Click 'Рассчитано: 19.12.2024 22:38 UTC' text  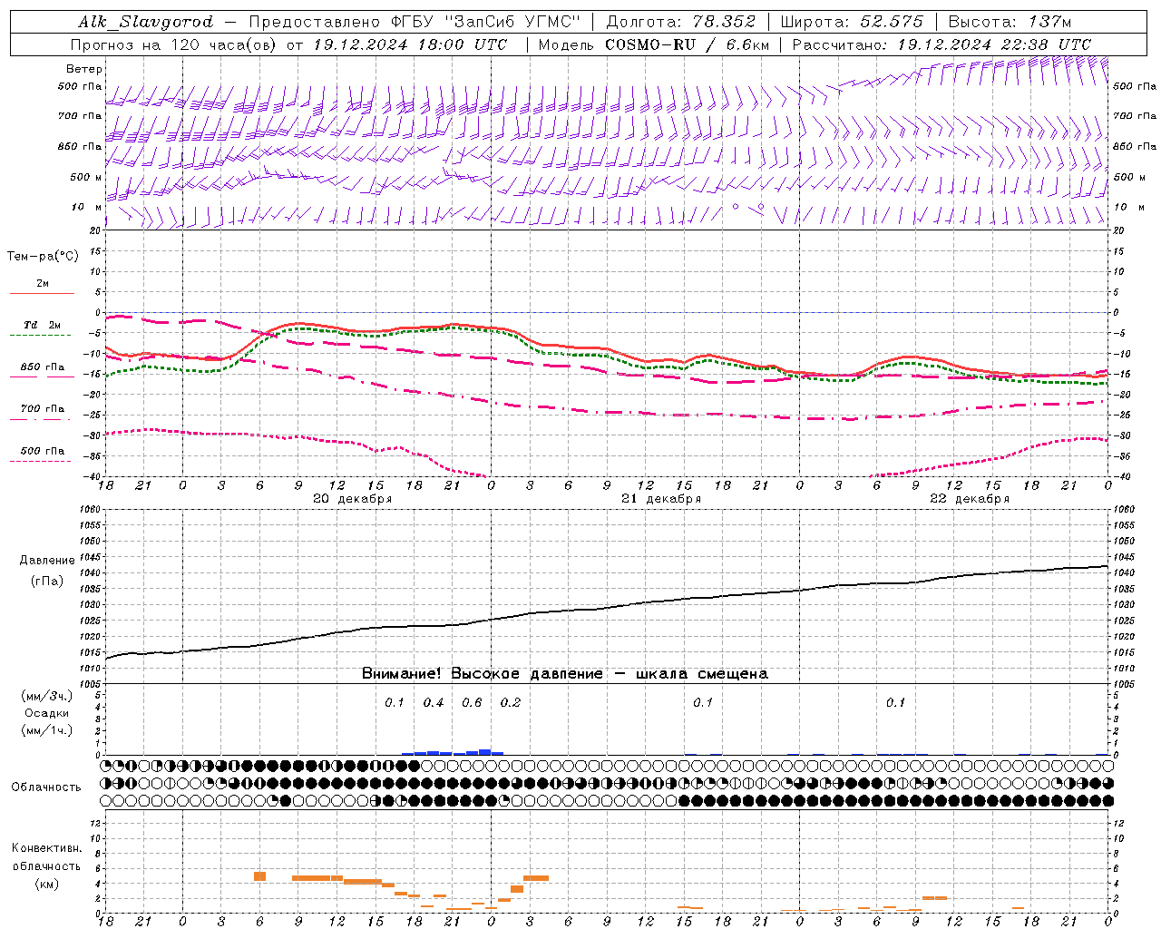pos(941,44)
